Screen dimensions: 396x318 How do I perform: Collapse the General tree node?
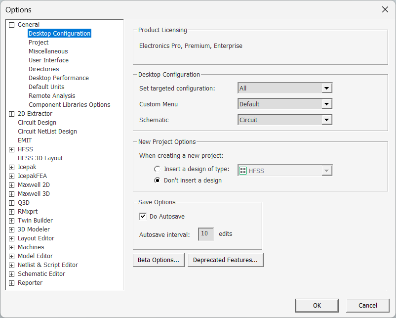coord(12,25)
